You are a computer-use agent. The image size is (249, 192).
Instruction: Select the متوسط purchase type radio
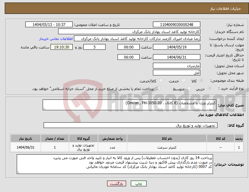189,88
